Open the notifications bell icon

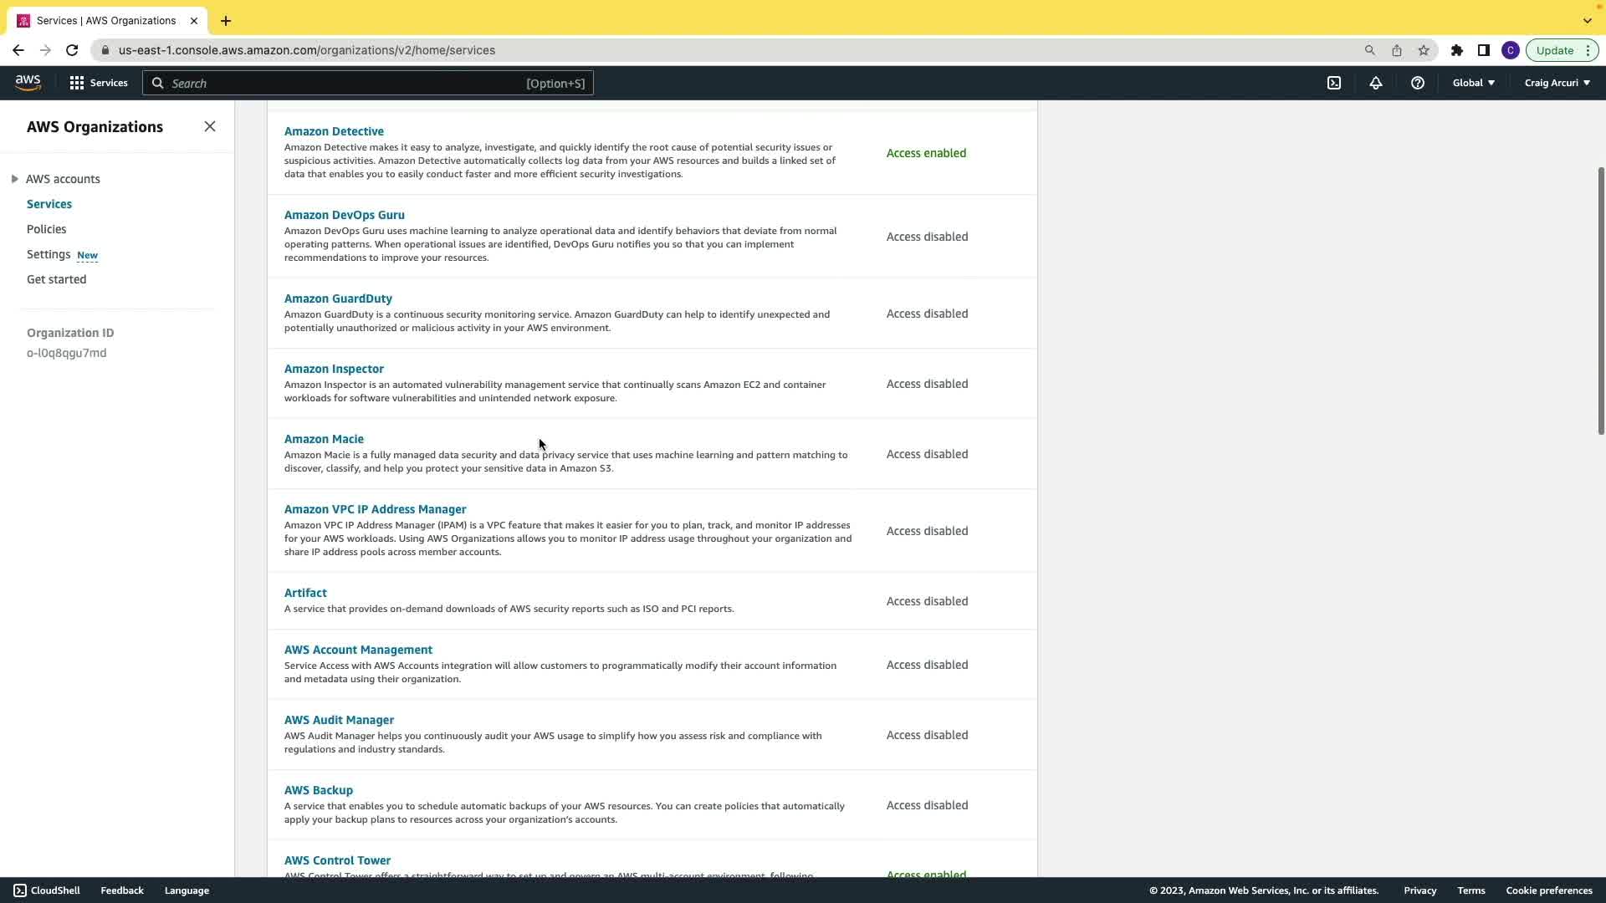click(x=1376, y=83)
